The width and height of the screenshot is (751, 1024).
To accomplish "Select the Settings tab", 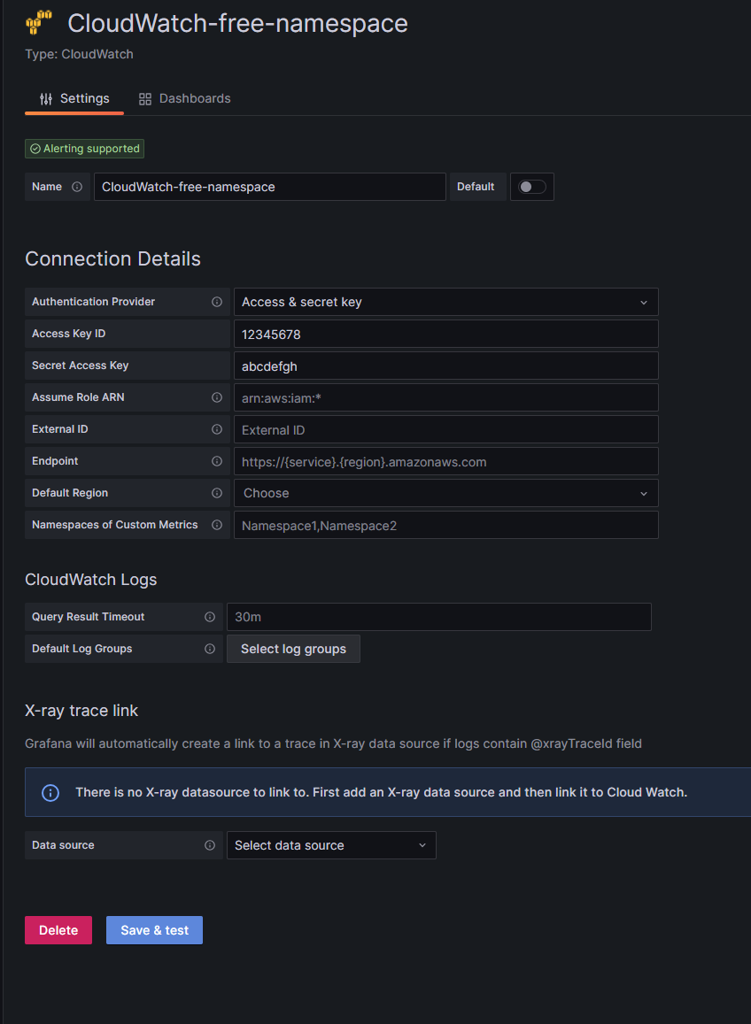I will point(74,98).
